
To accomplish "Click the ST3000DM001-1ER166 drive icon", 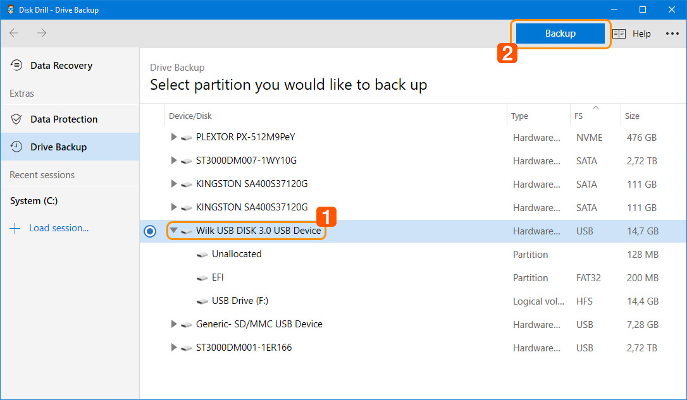I will pos(187,348).
